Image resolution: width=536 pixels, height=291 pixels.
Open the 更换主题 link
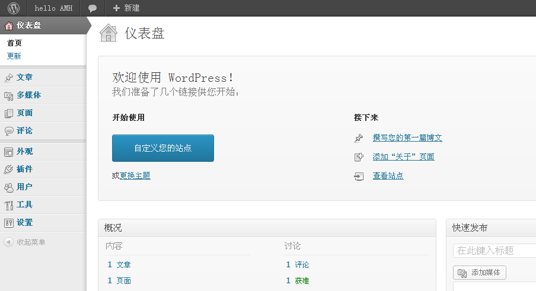(135, 175)
